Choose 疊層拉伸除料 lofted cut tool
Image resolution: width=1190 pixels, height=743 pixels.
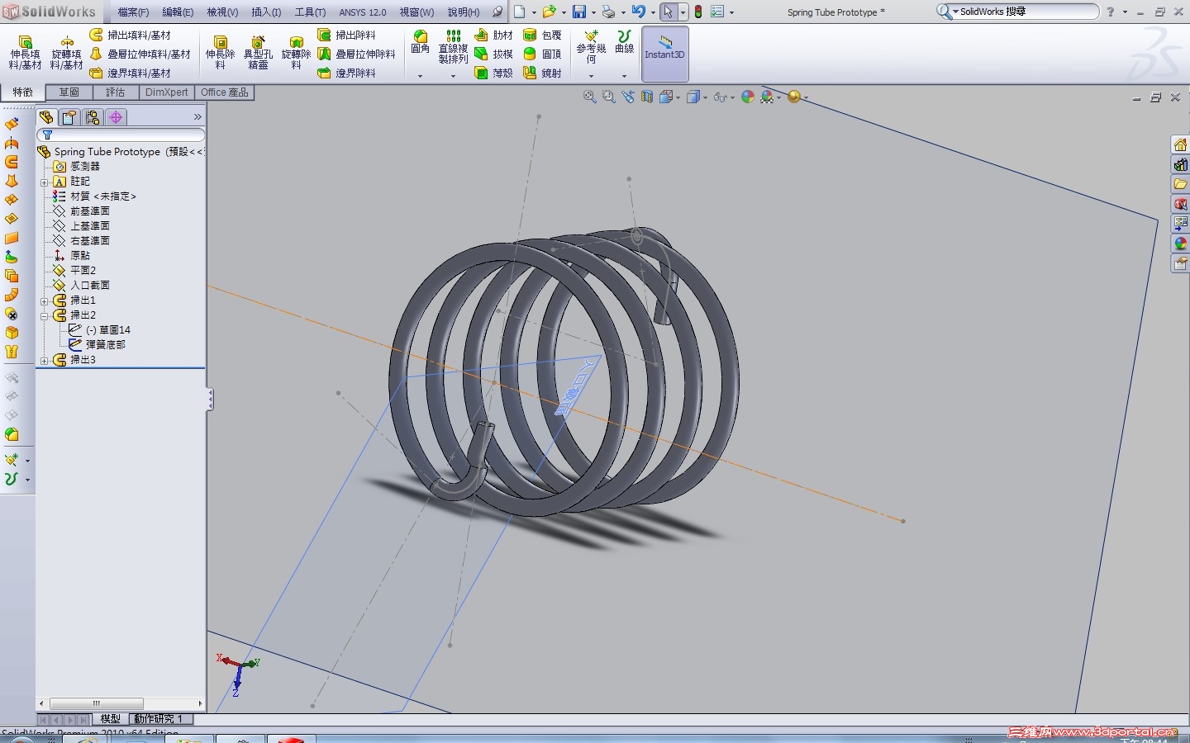[x=356, y=54]
